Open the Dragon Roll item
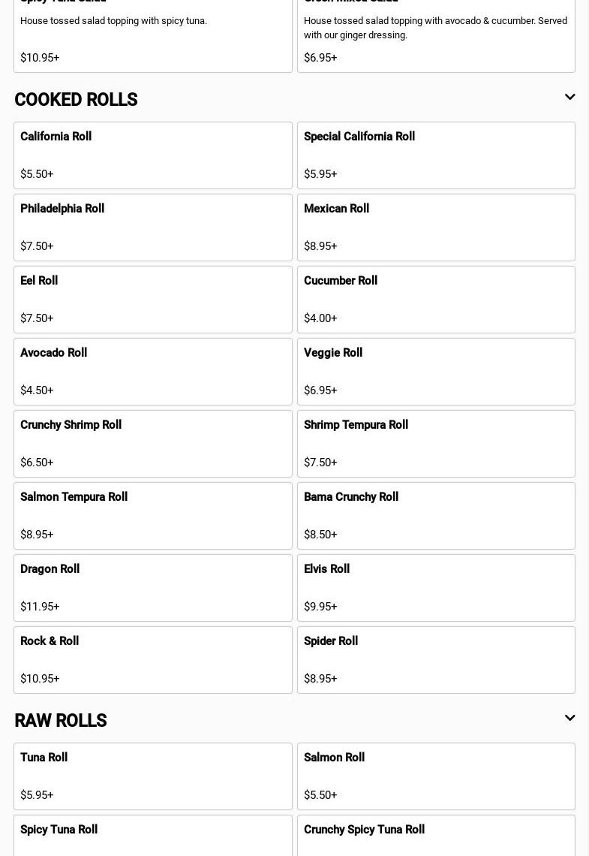This screenshot has width=589, height=856. [152, 588]
